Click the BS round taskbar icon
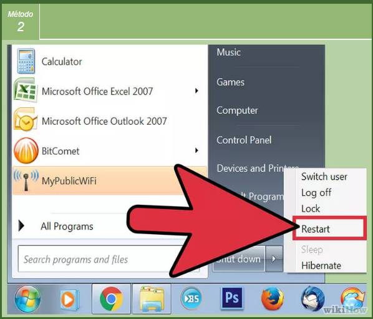The width and height of the screenshot is (373, 319). 191,298
